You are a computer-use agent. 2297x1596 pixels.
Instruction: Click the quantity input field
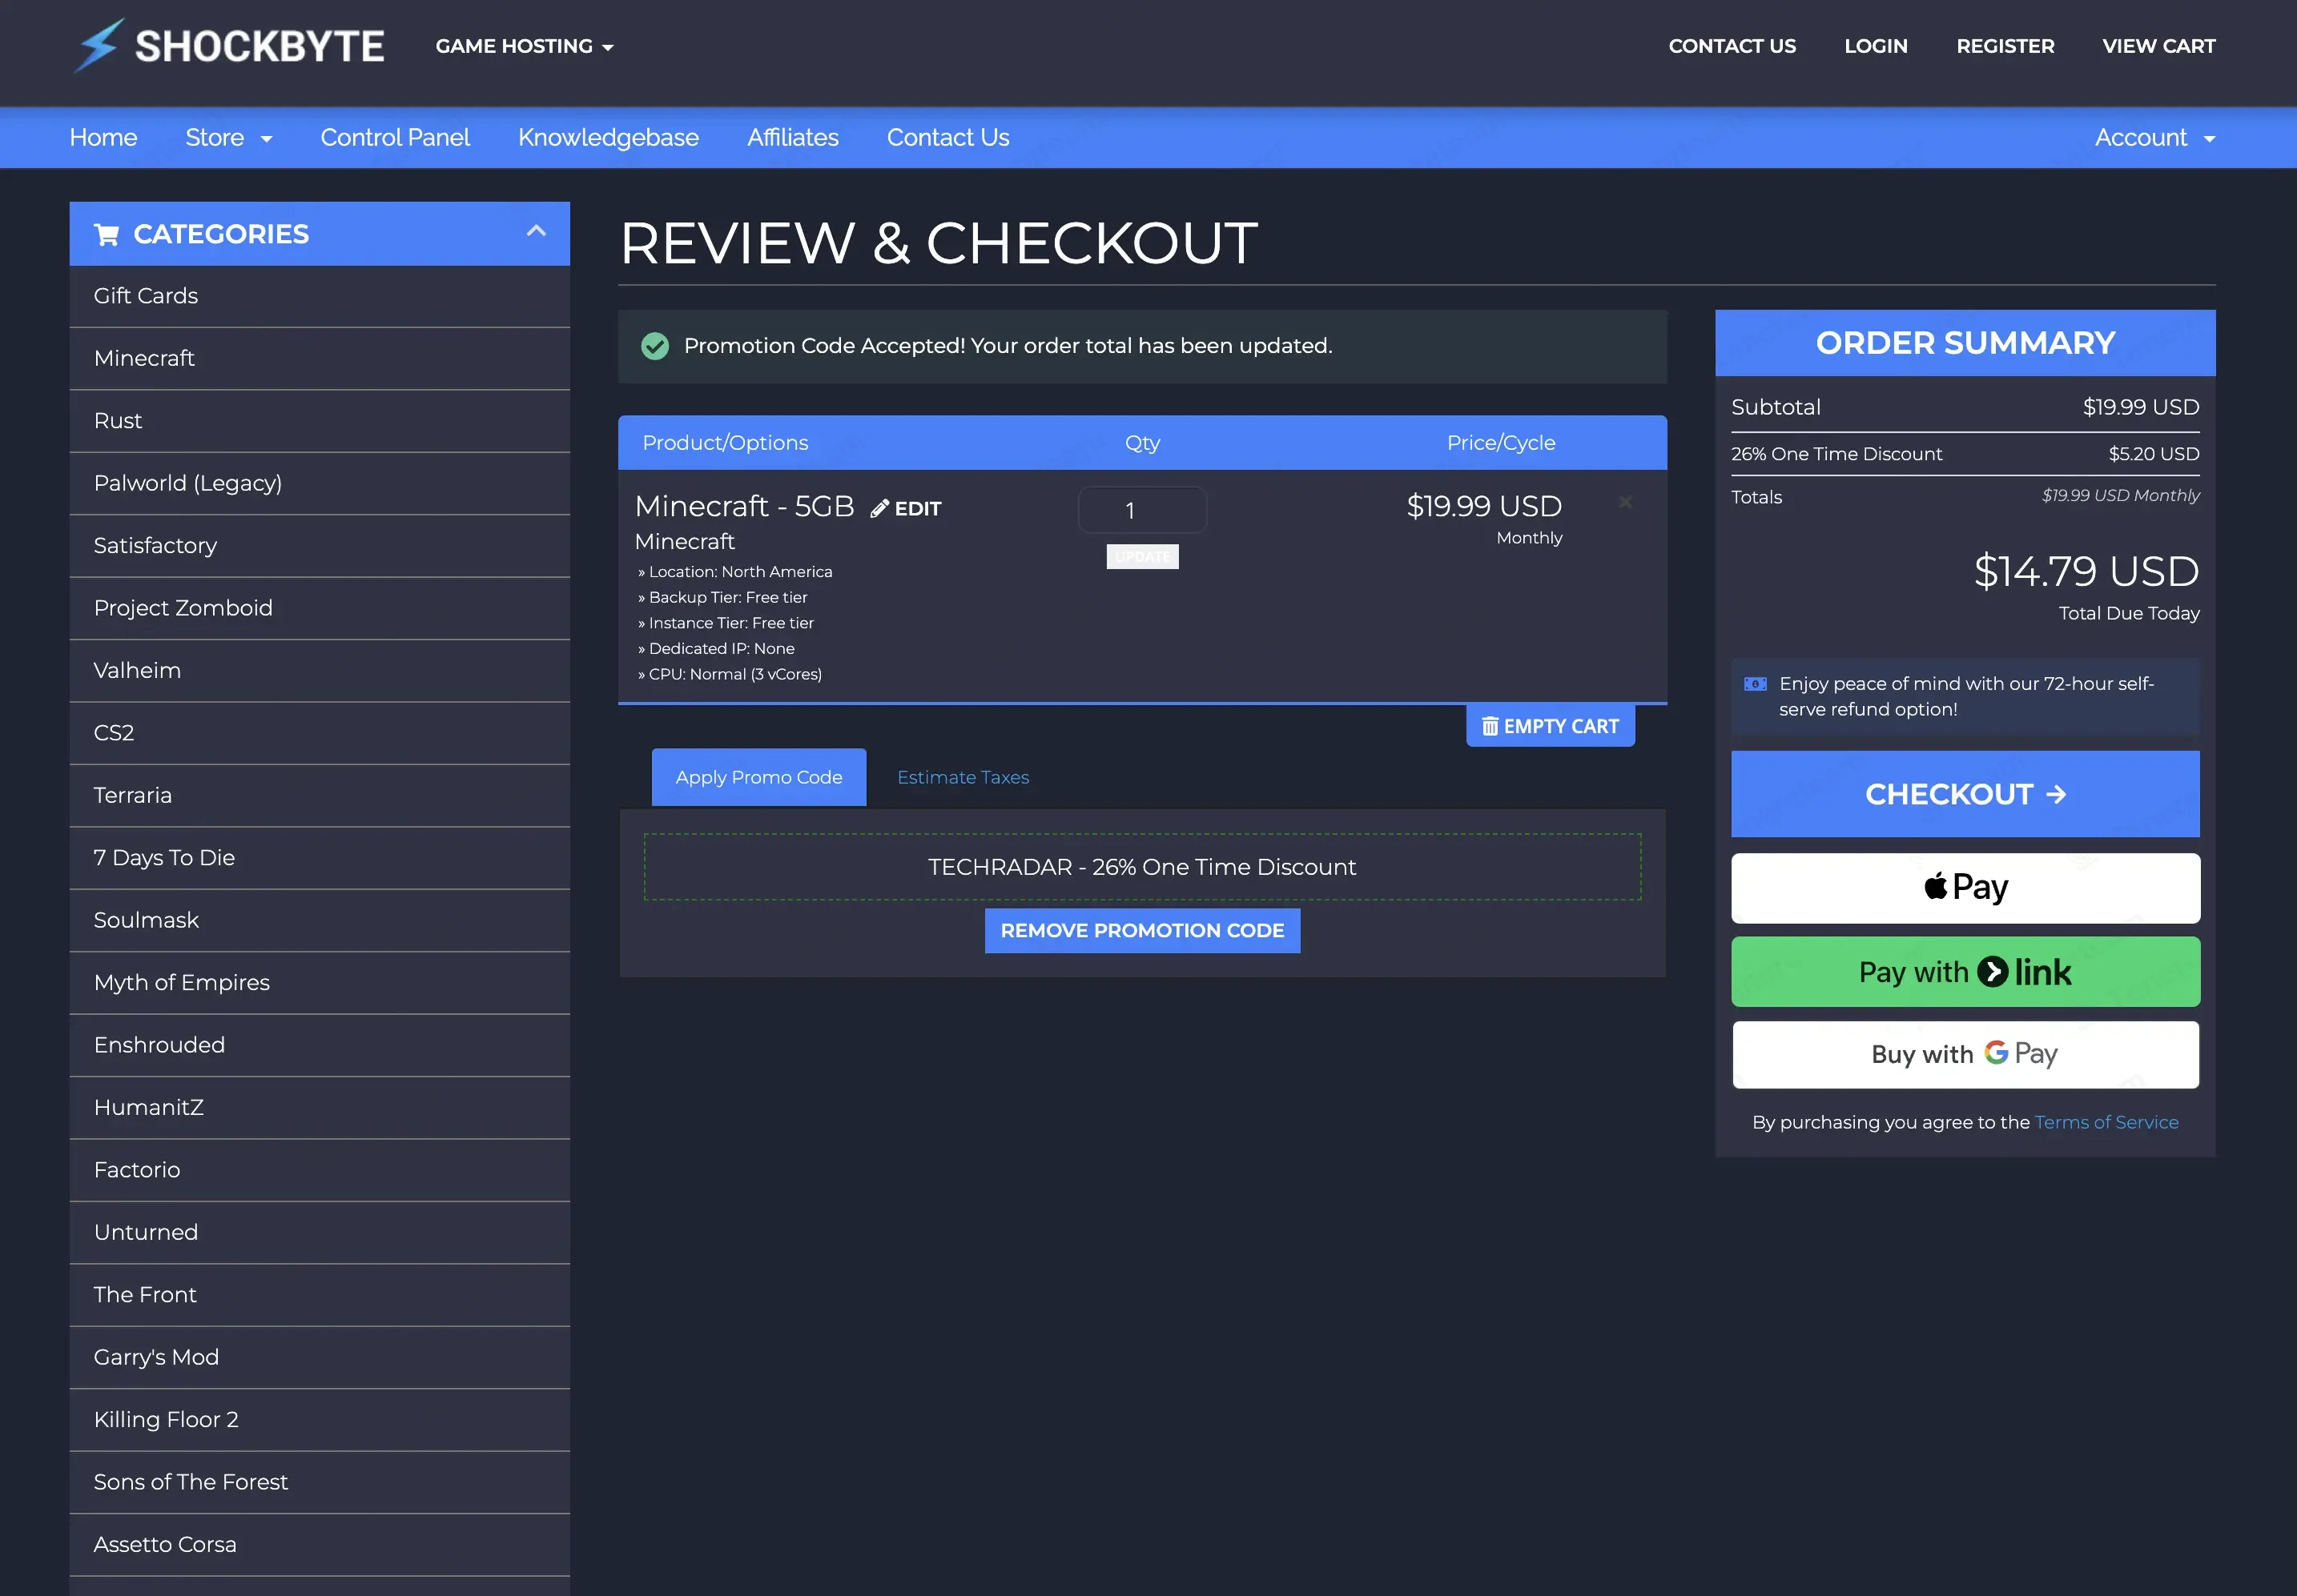coord(1141,510)
